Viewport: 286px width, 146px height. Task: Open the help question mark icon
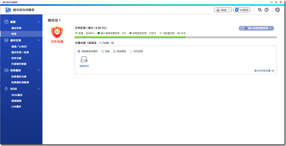point(267,10)
